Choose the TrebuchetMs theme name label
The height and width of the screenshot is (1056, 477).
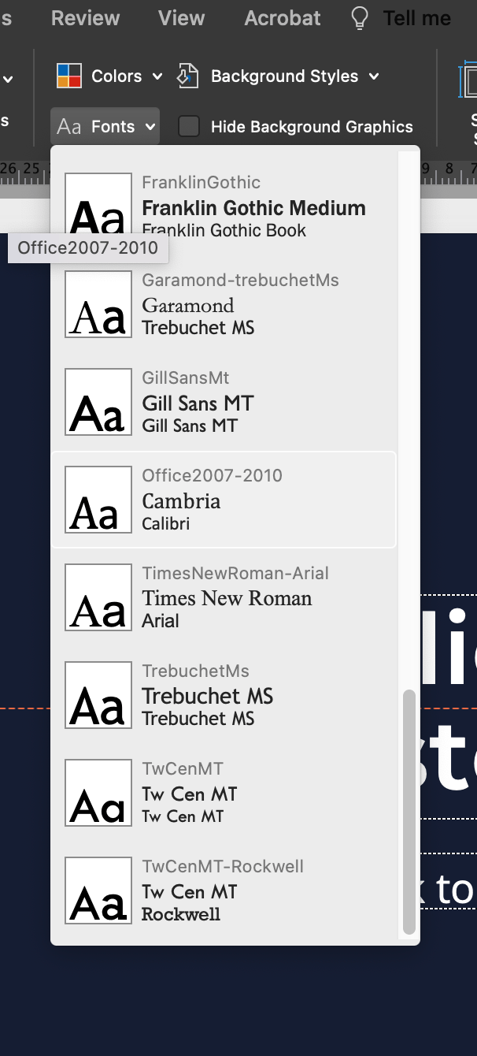tap(195, 671)
